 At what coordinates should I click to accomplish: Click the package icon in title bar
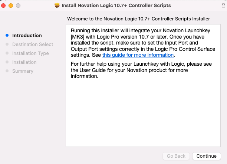click(57, 6)
